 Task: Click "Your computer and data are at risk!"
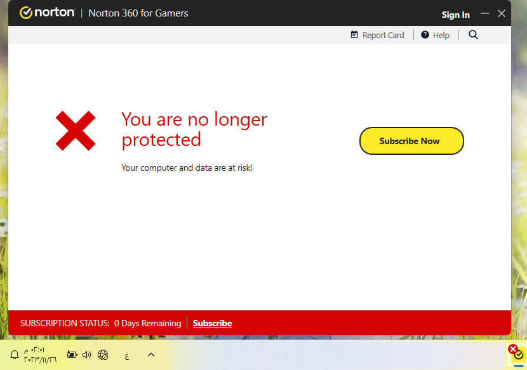point(187,168)
